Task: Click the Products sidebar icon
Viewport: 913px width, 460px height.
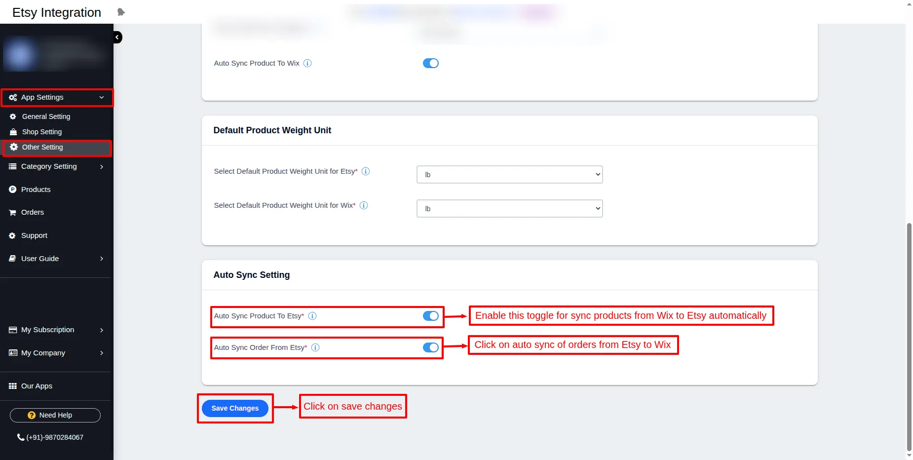Action: [13, 190]
